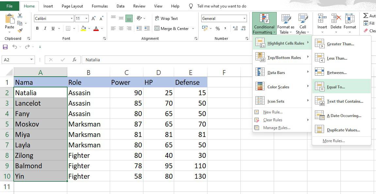Click the File button
Screen dimensions: 376x194
pos(9,6)
